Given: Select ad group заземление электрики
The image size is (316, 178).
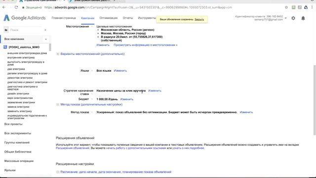Looking at the screenshot, I should pos(21,102).
